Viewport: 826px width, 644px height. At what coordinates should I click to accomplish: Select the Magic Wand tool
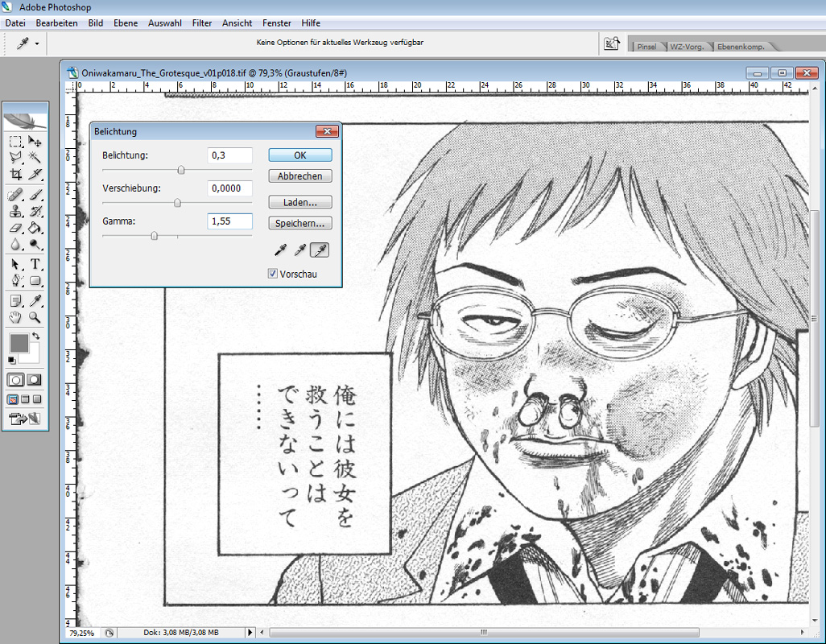pos(35,158)
